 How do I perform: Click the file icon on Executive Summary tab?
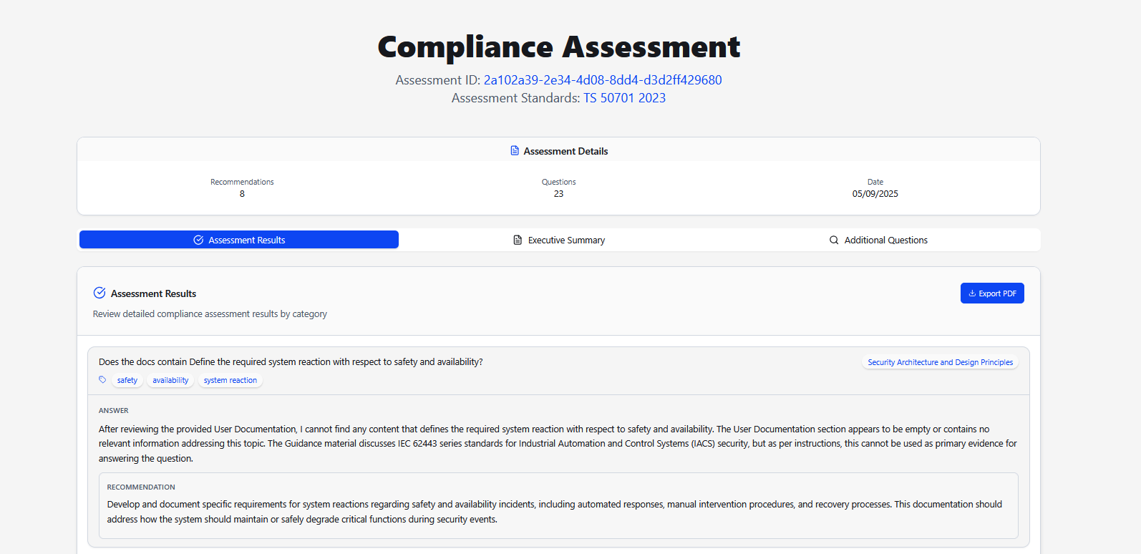pos(518,240)
